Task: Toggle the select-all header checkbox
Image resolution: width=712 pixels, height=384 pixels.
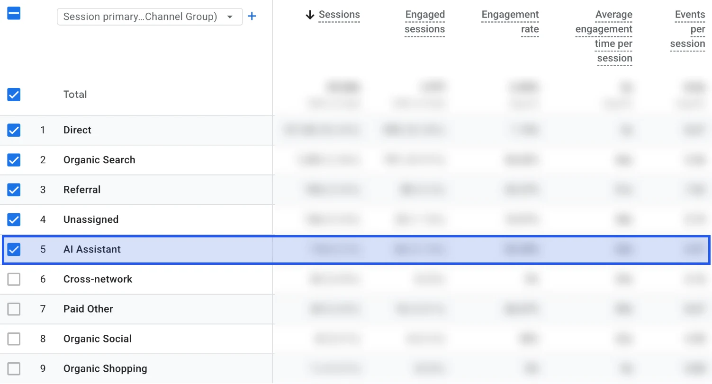Action: [x=14, y=13]
